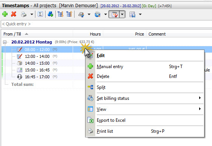Open the table export dropdown arrow
The height and width of the screenshot is (146, 212).
pyautogui.click(x=140, y=14)
